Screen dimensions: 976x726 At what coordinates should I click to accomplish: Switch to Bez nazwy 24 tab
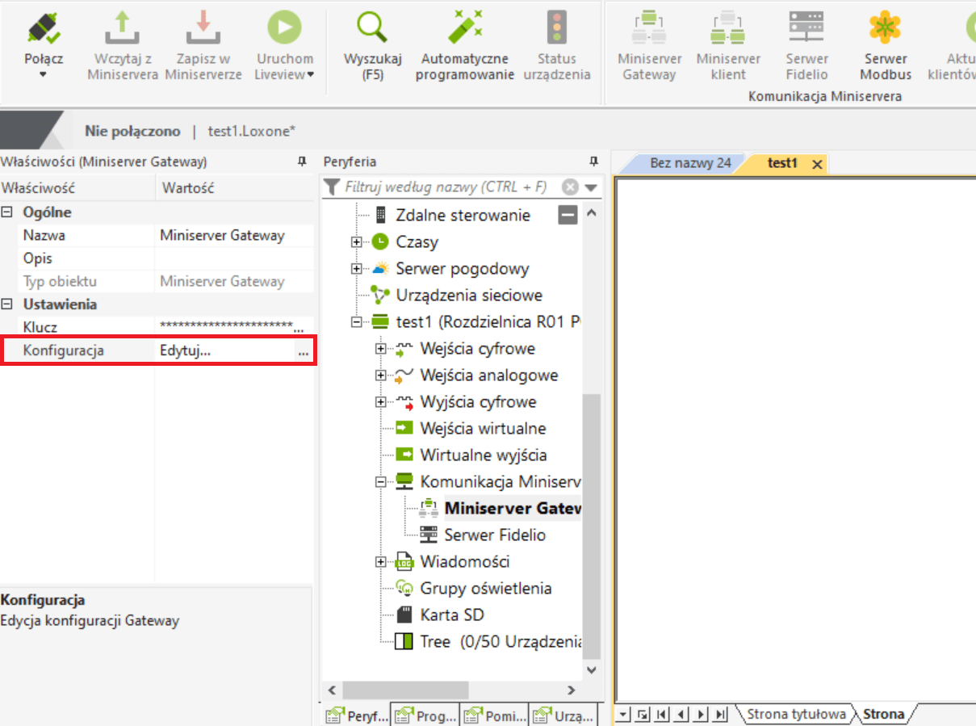[690, 163]
